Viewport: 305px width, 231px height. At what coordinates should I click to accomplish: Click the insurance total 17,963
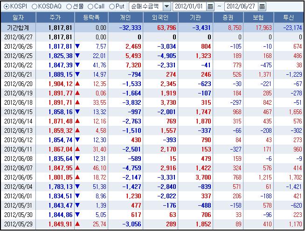coord(263,28)
